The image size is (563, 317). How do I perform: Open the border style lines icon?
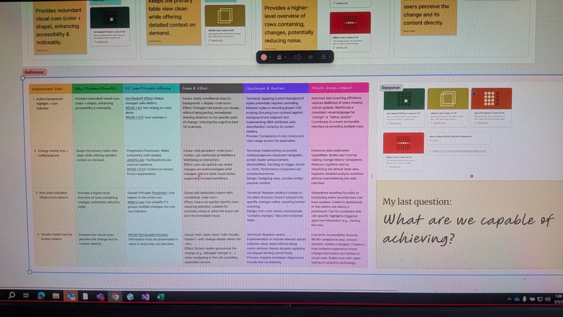[280, 57]
